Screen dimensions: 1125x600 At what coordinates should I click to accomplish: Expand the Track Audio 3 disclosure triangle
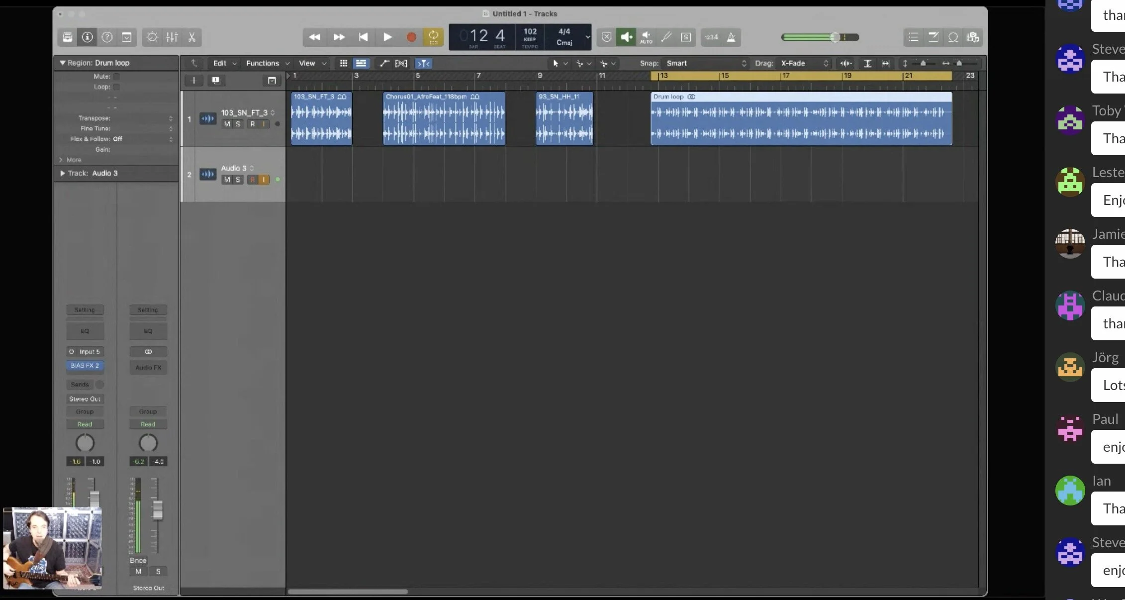pyautogui.click(x=62, y=173)
